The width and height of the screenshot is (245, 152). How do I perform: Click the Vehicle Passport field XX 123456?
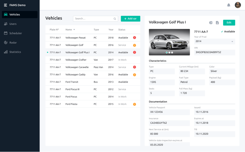click(169, 112)
